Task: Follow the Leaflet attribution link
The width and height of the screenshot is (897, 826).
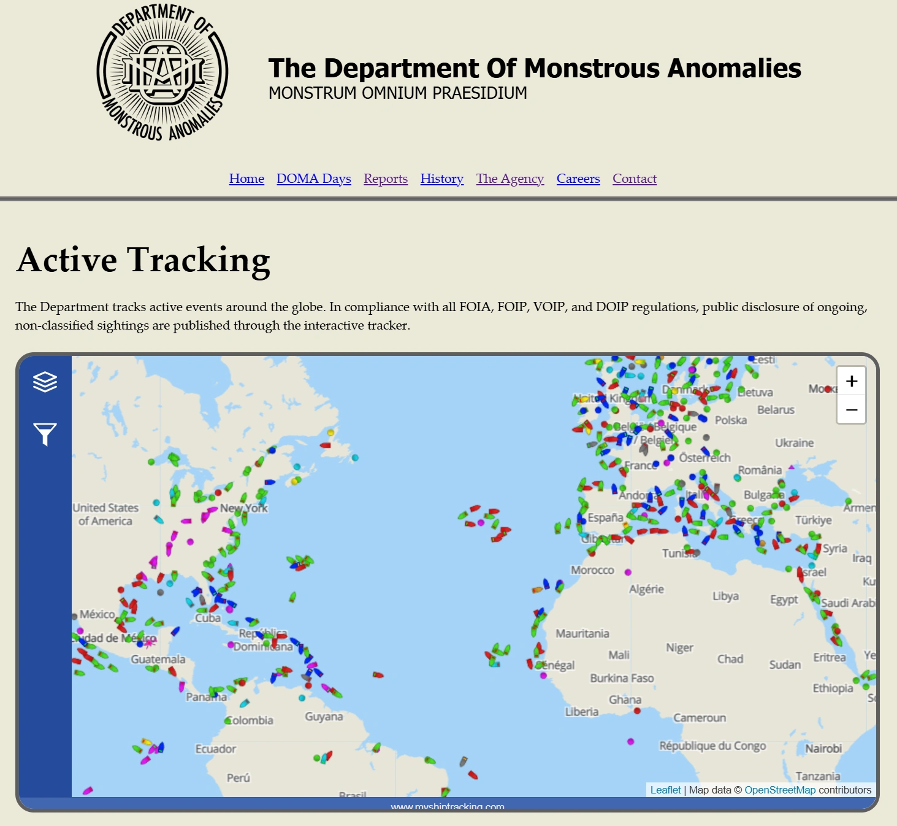Action: (x=665, y=790)
